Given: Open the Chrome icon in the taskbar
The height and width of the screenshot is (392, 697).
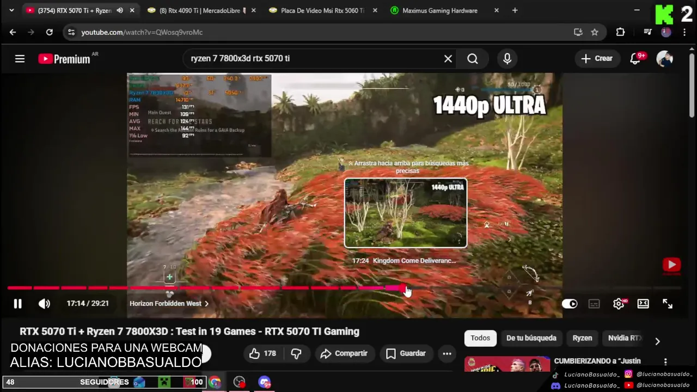Looking at the screenshot, I should pos(215,382).
